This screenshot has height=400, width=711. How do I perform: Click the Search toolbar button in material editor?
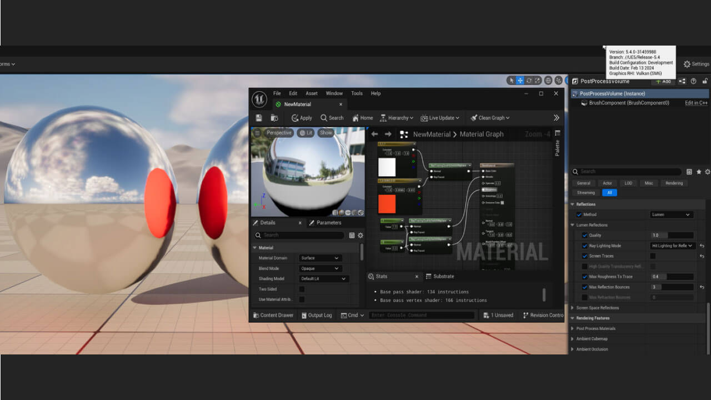point(332,118)
